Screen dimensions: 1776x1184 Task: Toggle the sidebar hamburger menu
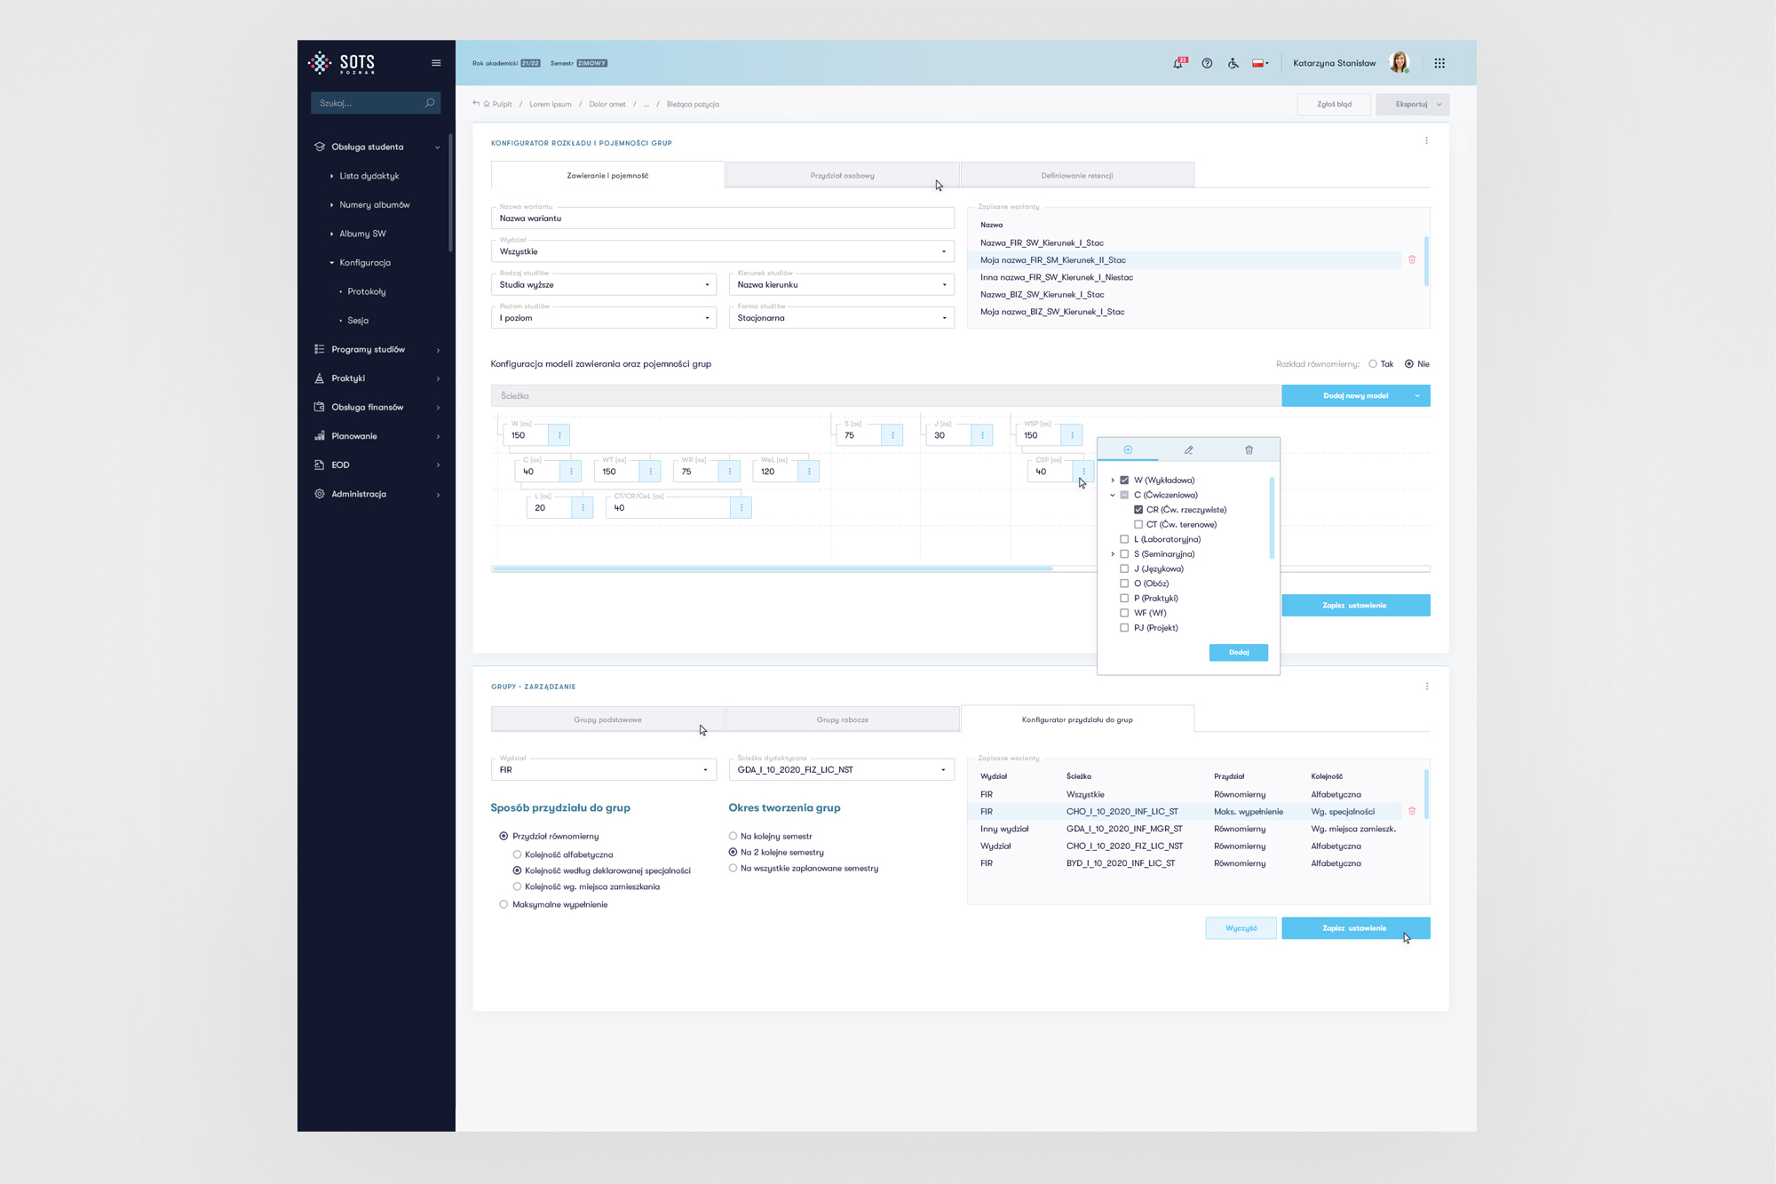point(436,63)
